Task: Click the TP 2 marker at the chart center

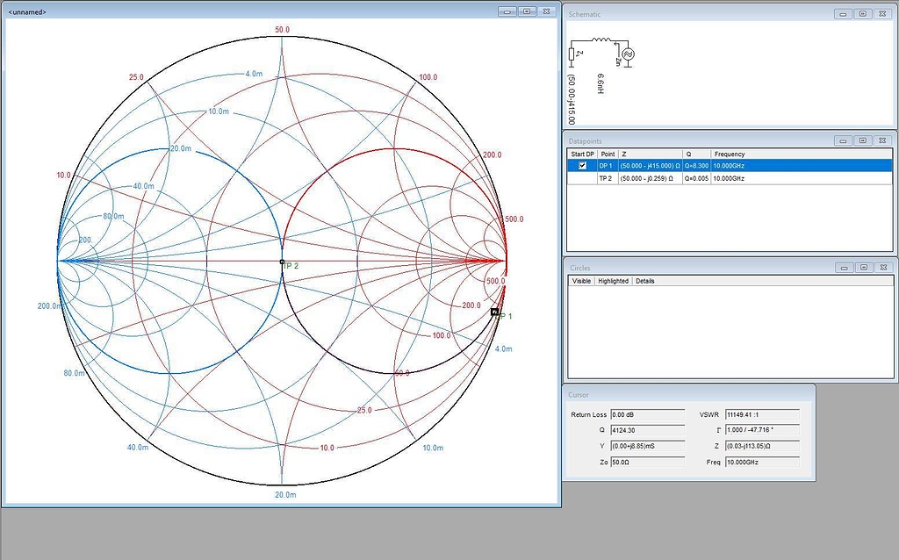Action: coord(282,262)
